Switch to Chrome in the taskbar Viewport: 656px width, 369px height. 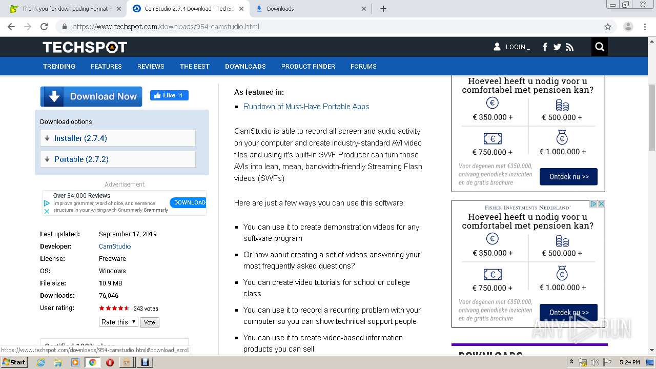pyautogui.click(x=92, y=362)
